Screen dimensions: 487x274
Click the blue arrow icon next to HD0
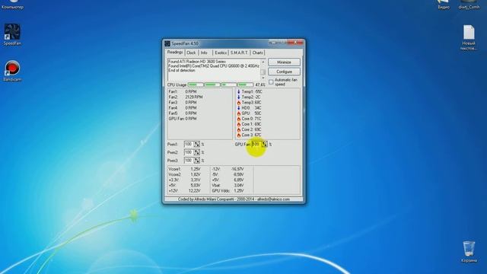[x=238, y=108]
